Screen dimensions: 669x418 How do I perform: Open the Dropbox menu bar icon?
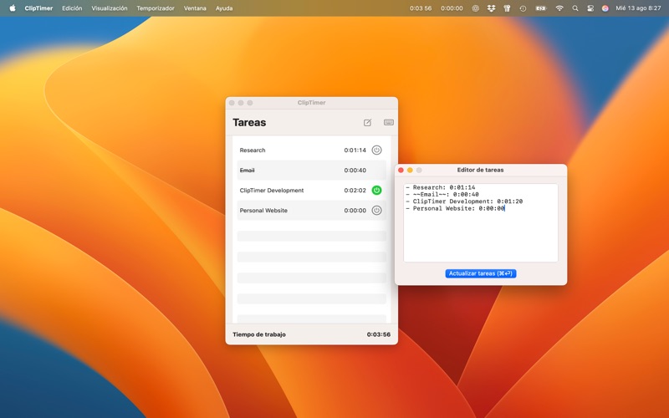coord(491,8)
